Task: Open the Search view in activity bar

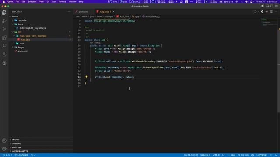Action: pos(4,46)
